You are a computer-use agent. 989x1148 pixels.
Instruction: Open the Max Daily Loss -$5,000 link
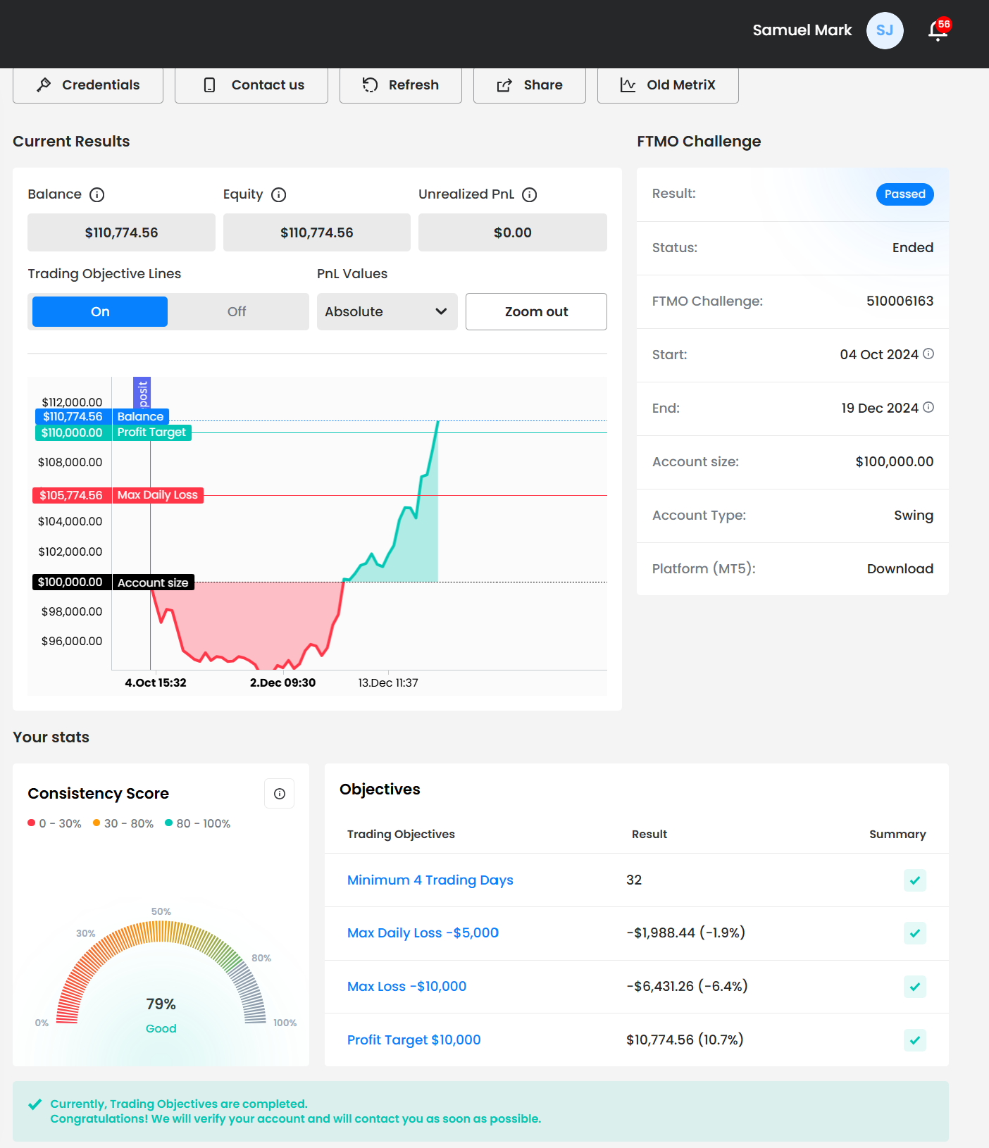tap(423, 933)
